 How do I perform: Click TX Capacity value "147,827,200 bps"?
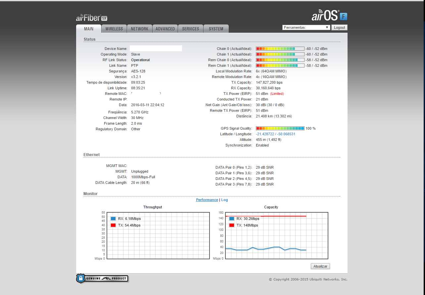(x=269, y=82)
